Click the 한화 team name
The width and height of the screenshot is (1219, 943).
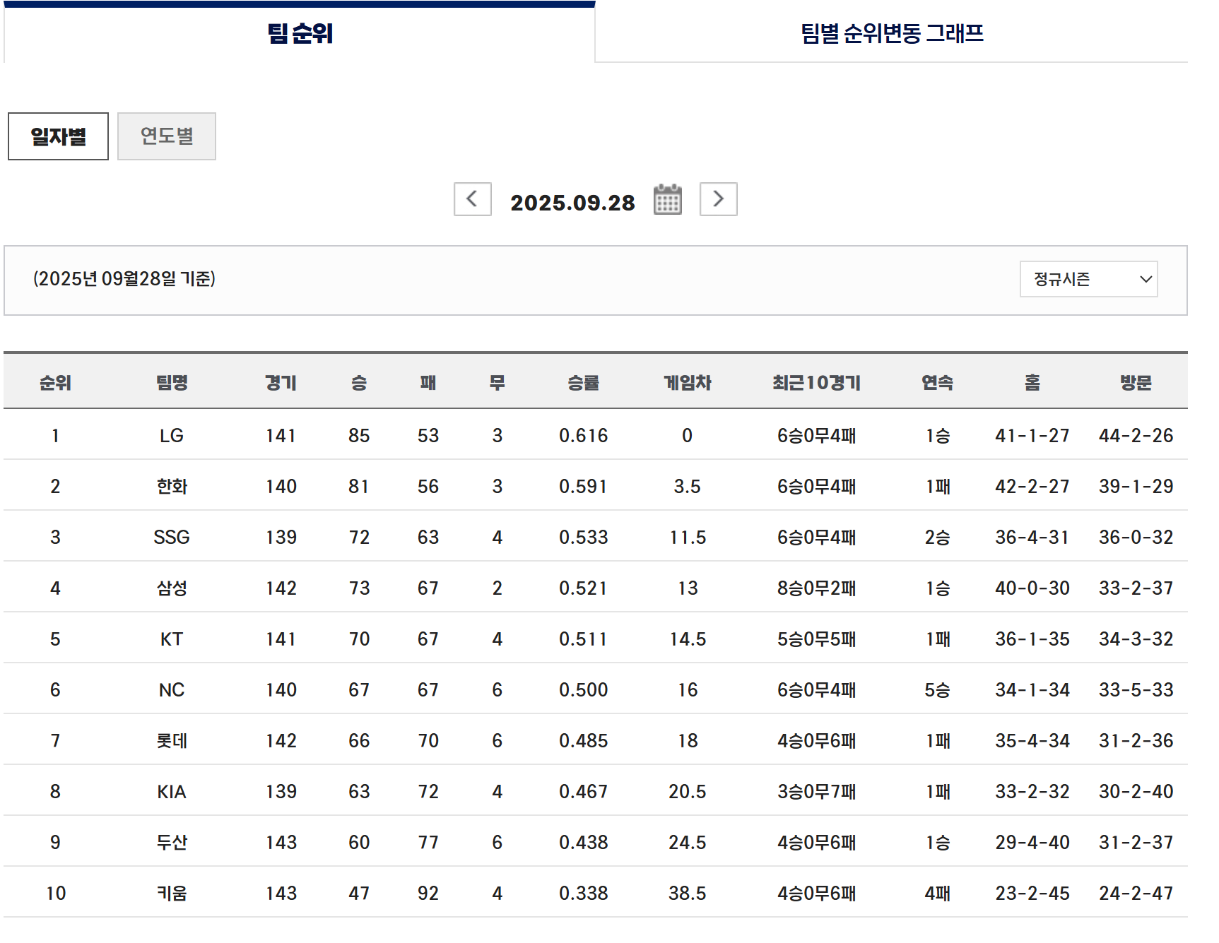(172, 486)
